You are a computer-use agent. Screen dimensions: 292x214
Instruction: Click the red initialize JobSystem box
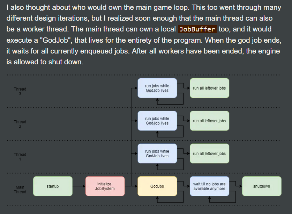[105, 186]
